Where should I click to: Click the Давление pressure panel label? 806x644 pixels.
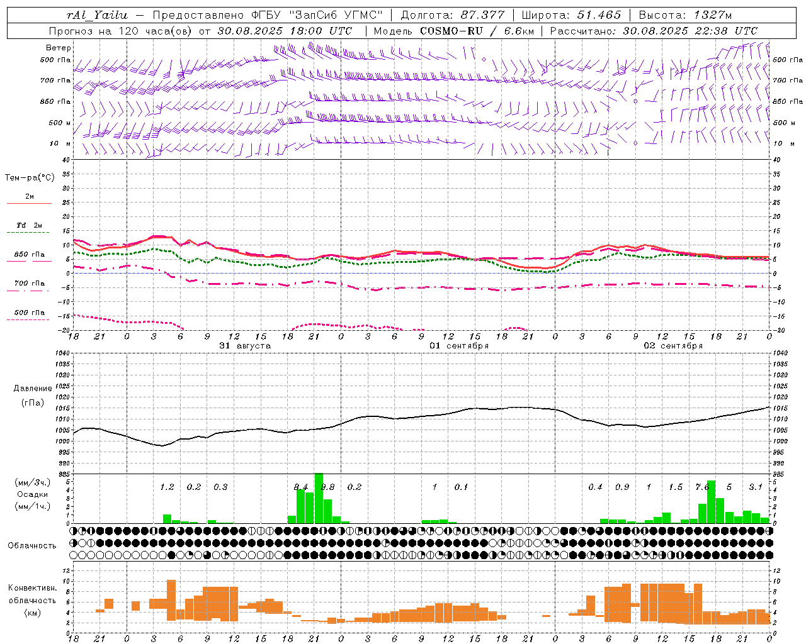click(32, 389)
